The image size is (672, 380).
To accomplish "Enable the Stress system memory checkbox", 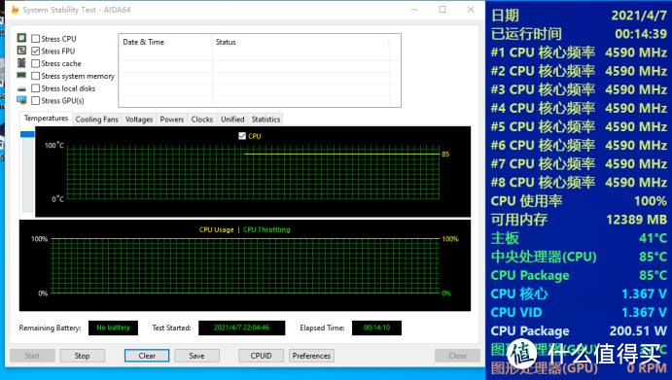I will click(36, 76).
